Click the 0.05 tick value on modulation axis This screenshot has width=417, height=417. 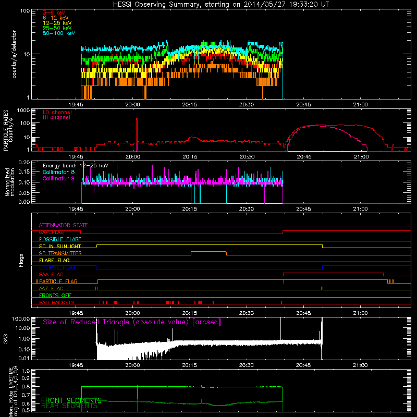24,193
